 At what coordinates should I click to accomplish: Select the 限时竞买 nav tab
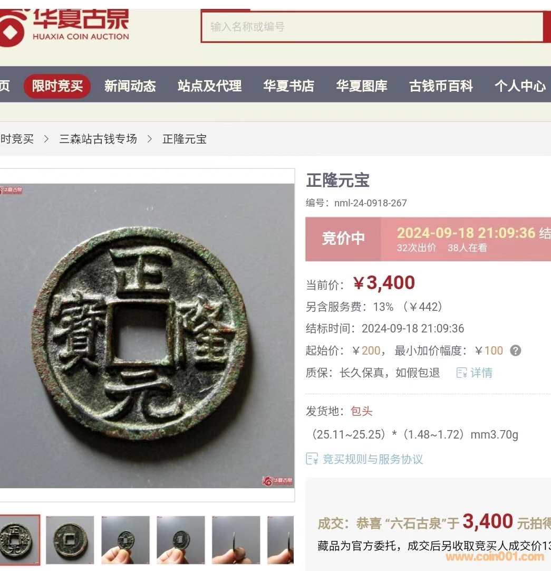pyautogui.click(x=57, y=86)
